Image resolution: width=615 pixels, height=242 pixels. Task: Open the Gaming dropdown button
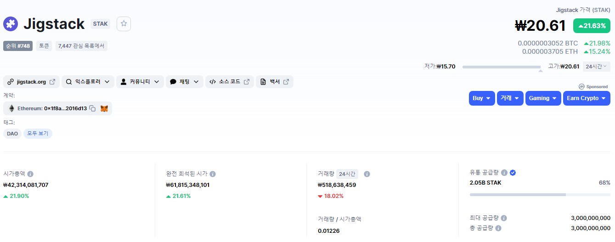(543, 98)
